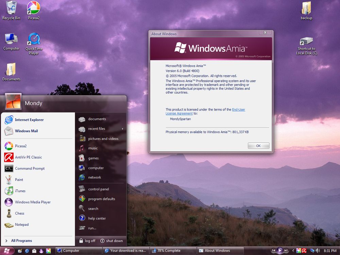Image resolution: width=340 pixels, height=255 pixels.
Task: Select the Computer desktop icon
Action: (11, 41)
